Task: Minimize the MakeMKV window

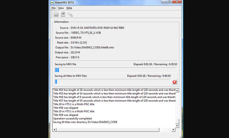Action: (164, 2)
